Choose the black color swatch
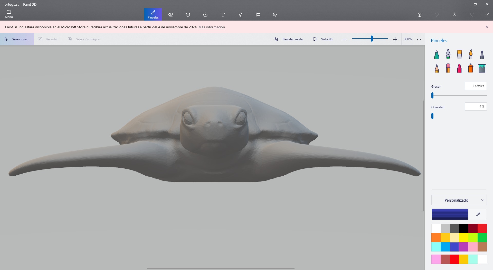Image resolution: width=493 pixels, height=270 pixels. point(464,228)
